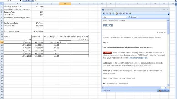Select column F header

click(x=93, y=4)
